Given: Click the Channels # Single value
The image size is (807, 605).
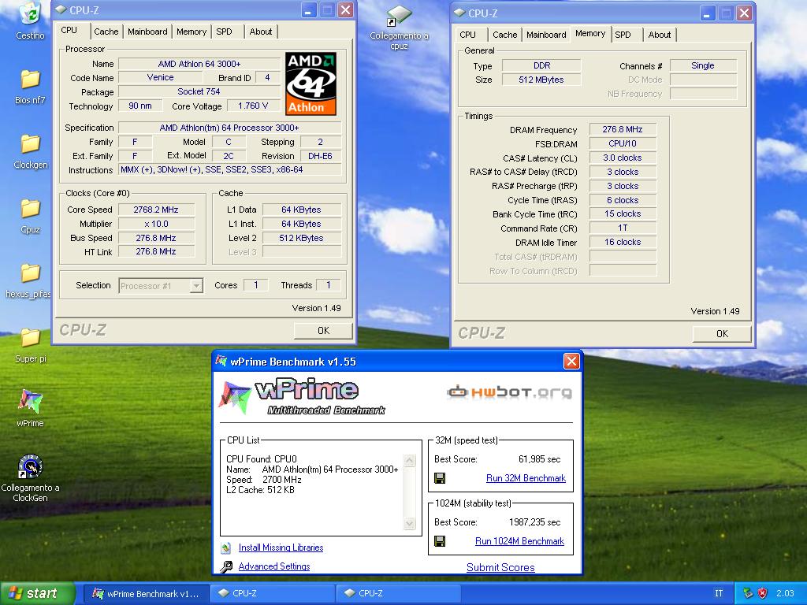Looking at the screenshot, I should [702, 65].
